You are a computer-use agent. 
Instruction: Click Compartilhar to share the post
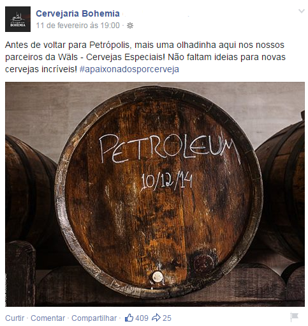[x=94, y=318]
